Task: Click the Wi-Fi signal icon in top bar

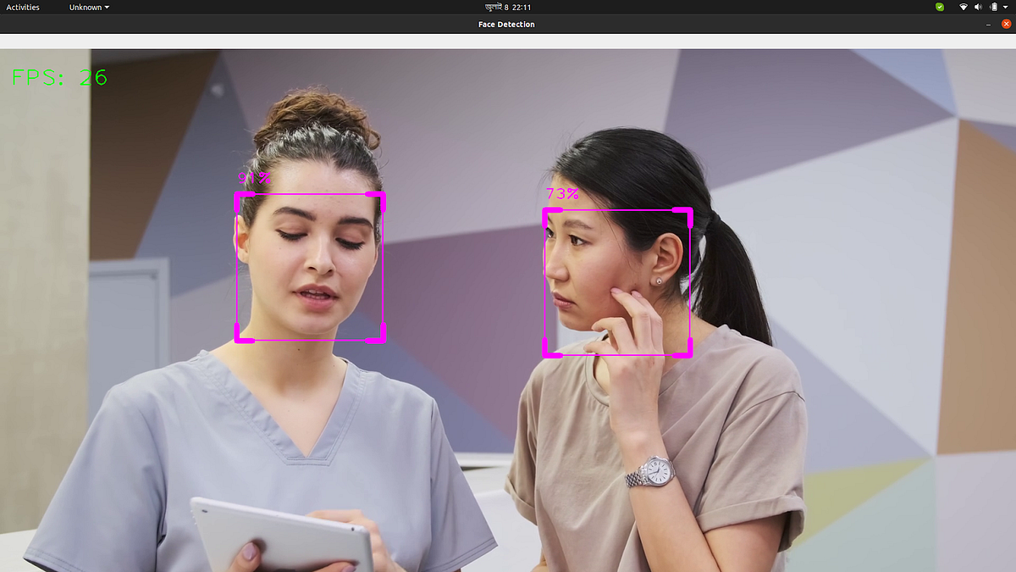Action: click(964, 7)
